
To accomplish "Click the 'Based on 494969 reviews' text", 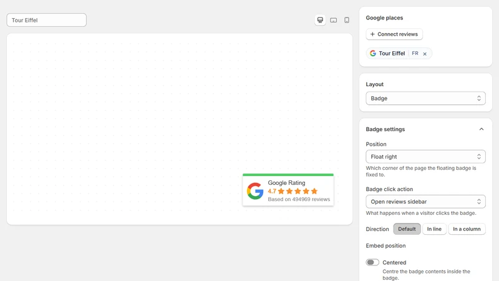I will pyautogui.click(x=299, y=199).
